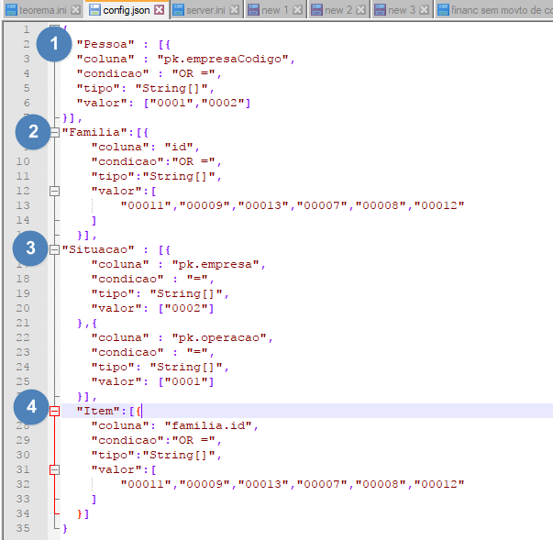Close the new 1 tab
Image resolution: width=553 pixels, height=540 pixels.
[298, 10]
